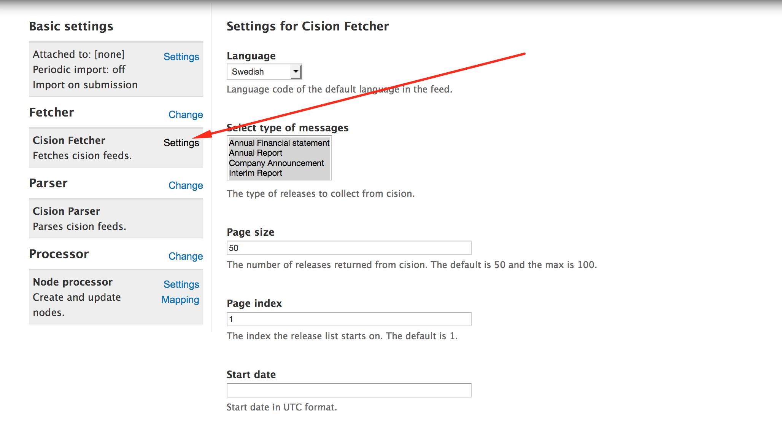Click Change link next to Processor heading

point(186,256)
